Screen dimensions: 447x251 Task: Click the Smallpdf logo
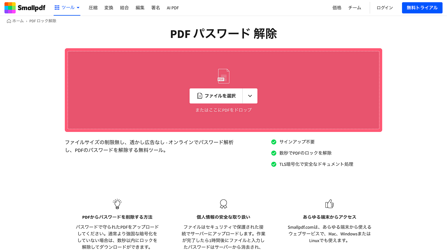click(x=25, y=8)
